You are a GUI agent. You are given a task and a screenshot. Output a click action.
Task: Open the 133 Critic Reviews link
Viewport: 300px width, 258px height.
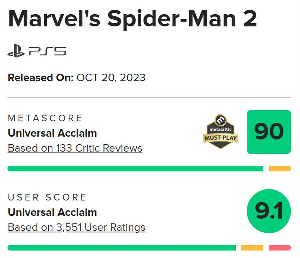tap(75, 148)
